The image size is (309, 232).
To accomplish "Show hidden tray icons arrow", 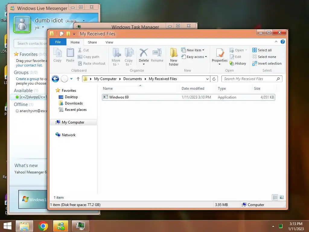I will click(x=273, y=226).
